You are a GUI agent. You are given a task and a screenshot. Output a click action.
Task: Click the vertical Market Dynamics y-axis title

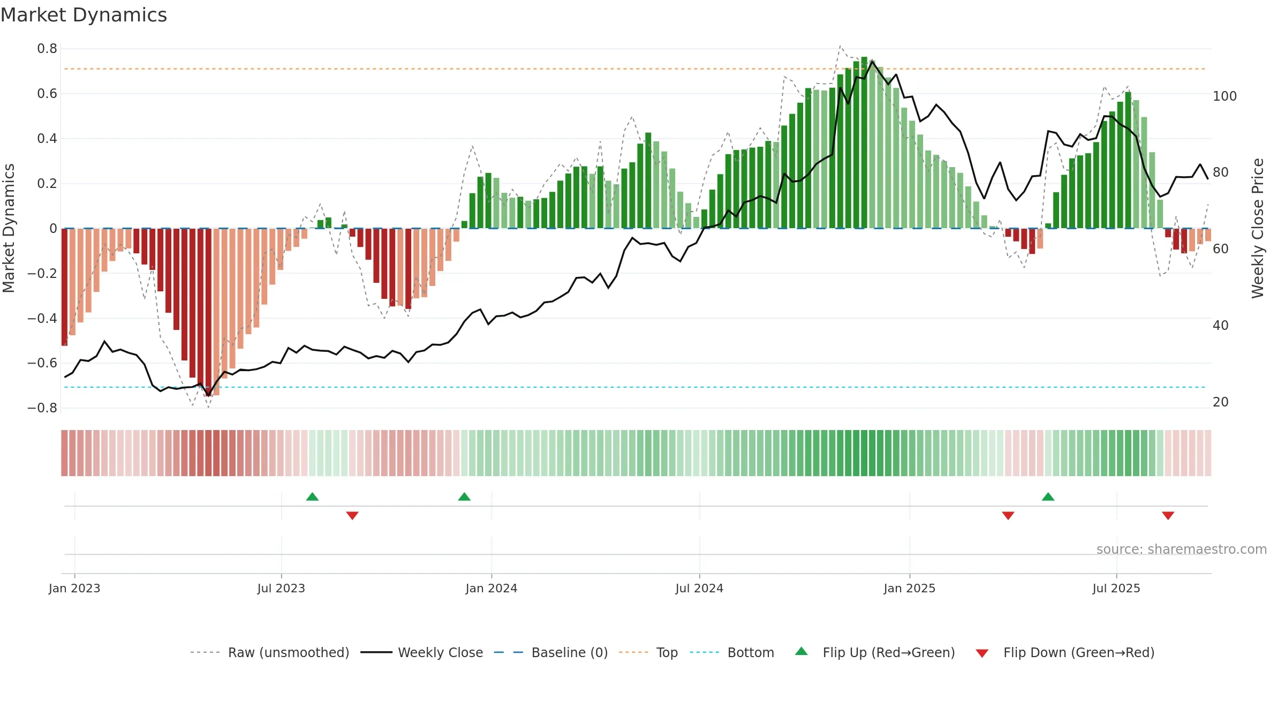[x=9, y=228]
